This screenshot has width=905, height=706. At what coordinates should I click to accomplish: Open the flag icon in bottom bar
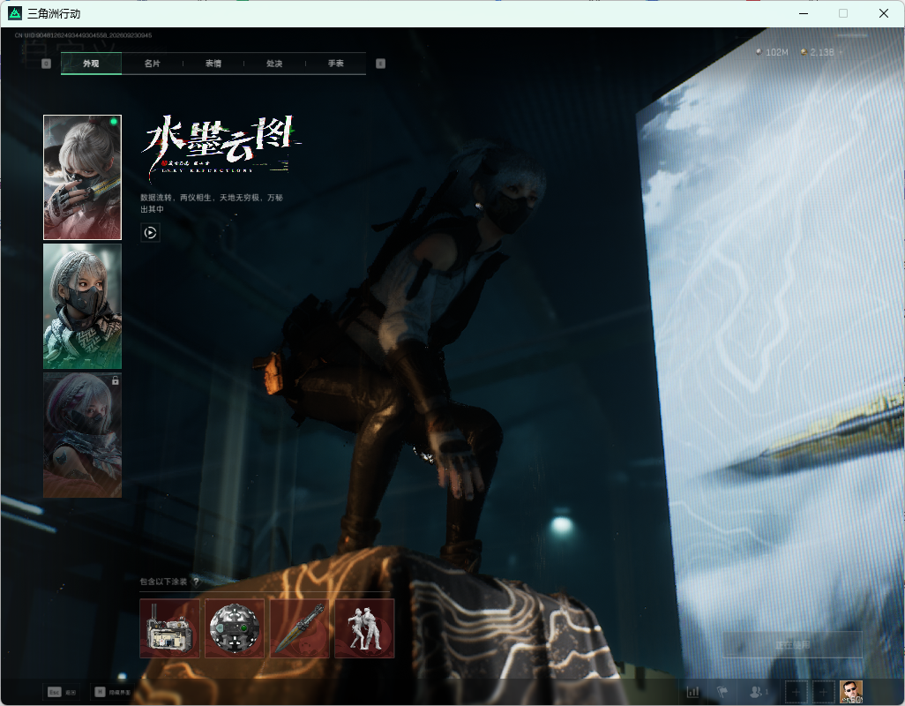click(722, 692)
